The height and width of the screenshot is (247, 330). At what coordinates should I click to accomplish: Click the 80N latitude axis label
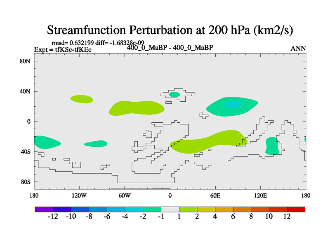[x=26, y=61]
